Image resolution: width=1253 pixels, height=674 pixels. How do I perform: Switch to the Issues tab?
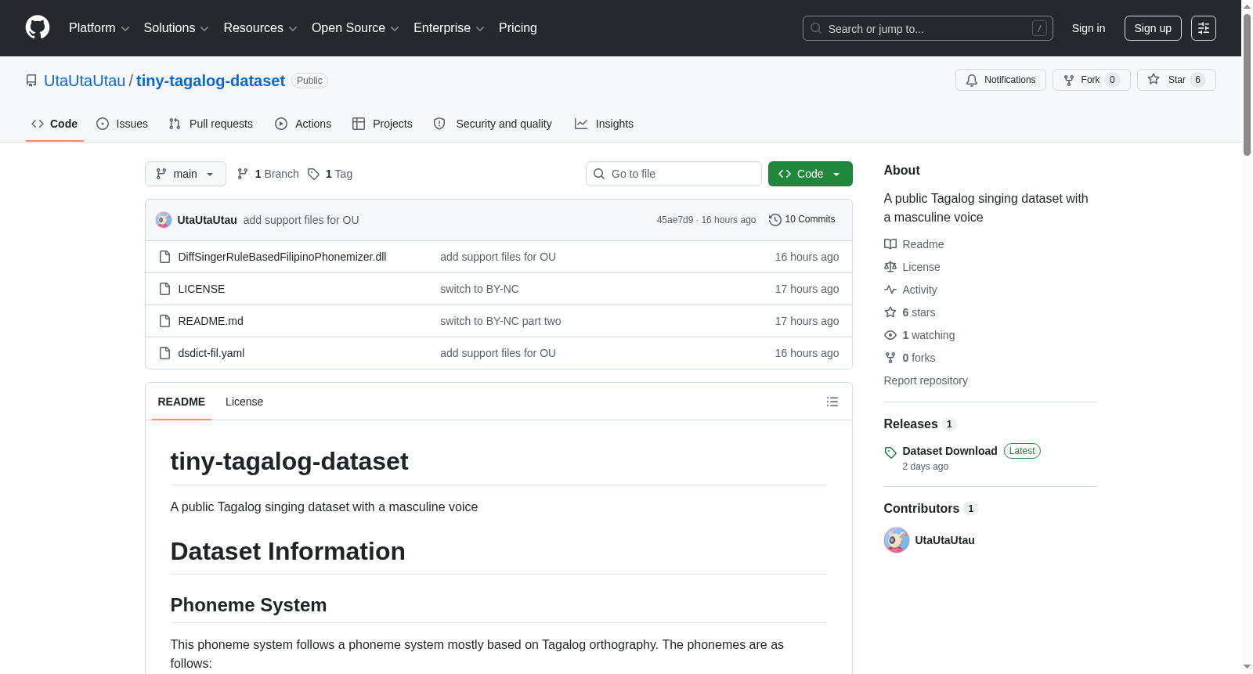122,124
